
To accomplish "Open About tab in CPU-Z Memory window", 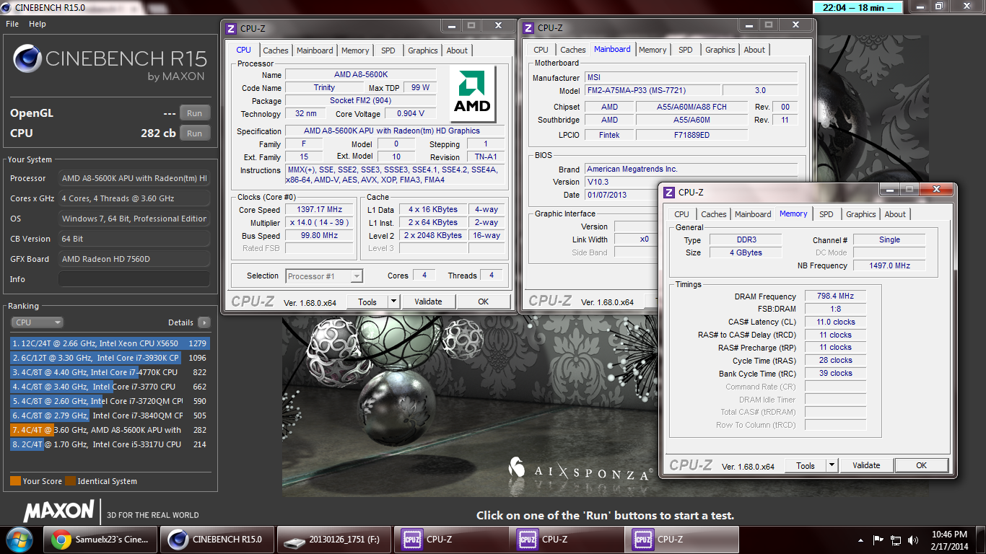I will click(895, 214).
